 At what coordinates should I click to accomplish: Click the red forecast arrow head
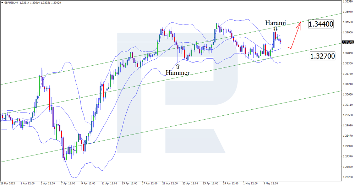click(x=300, y=23)
